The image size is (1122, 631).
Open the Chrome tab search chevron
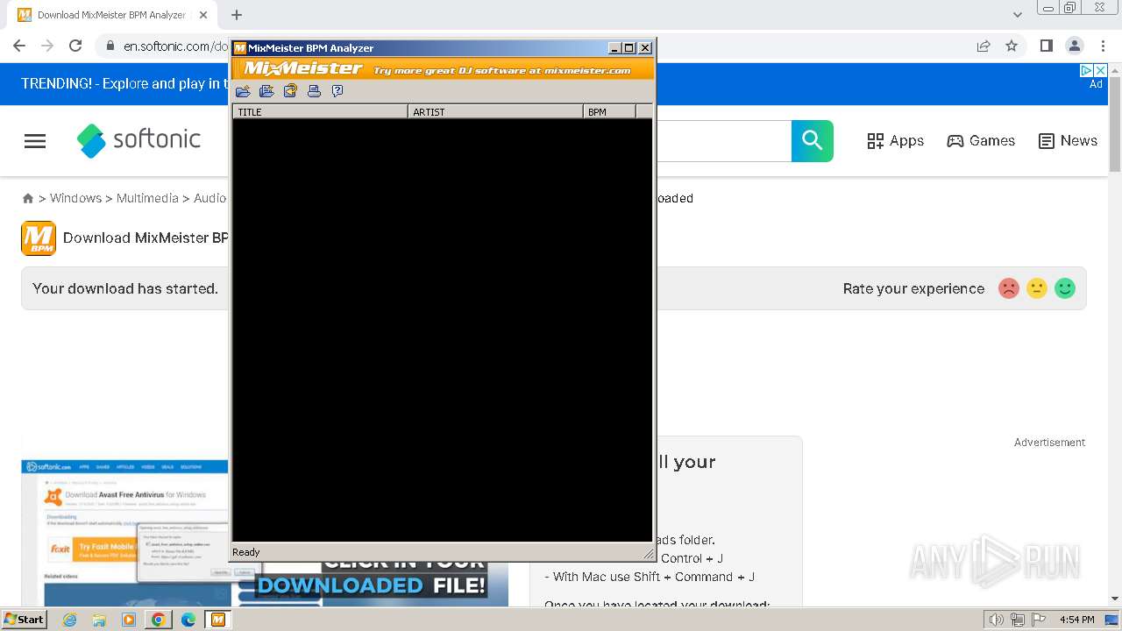pos(1018,15)
